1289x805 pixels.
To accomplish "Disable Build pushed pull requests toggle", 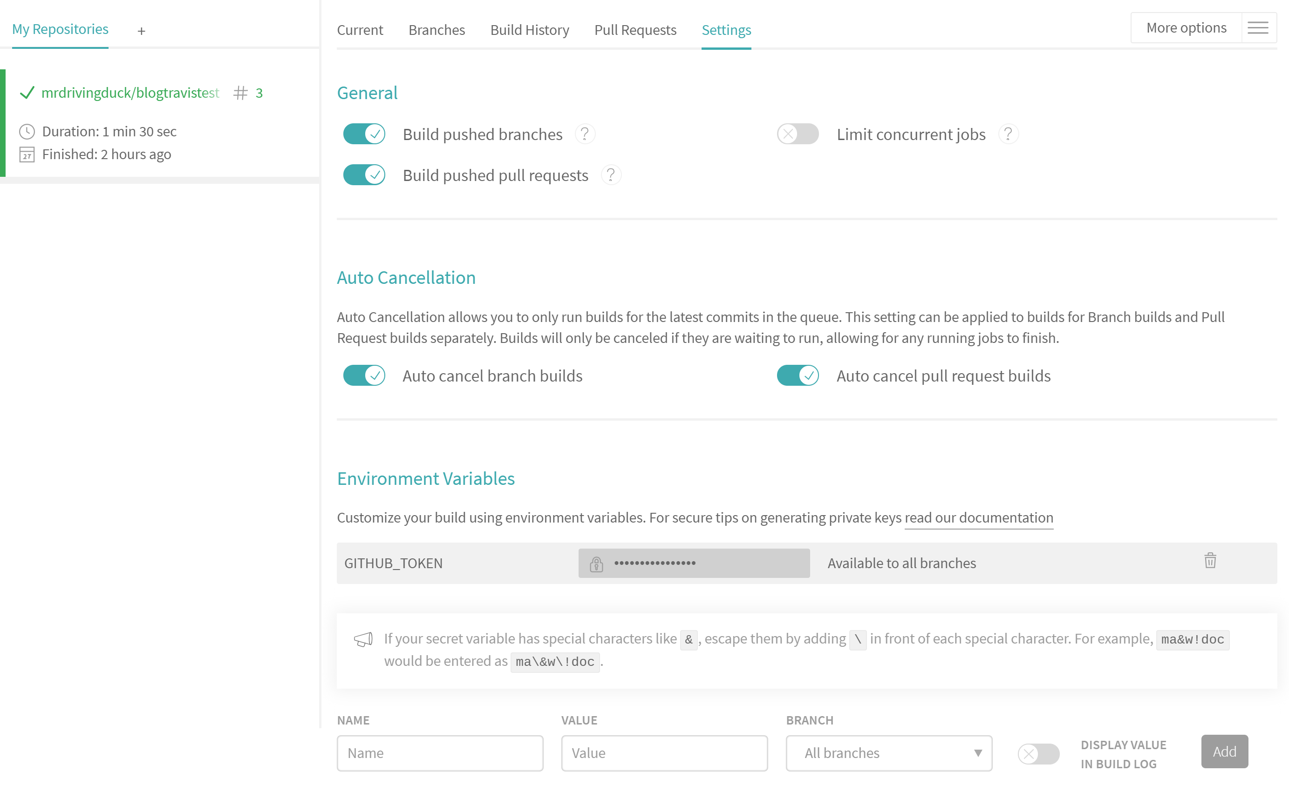I will click(364, 175).
